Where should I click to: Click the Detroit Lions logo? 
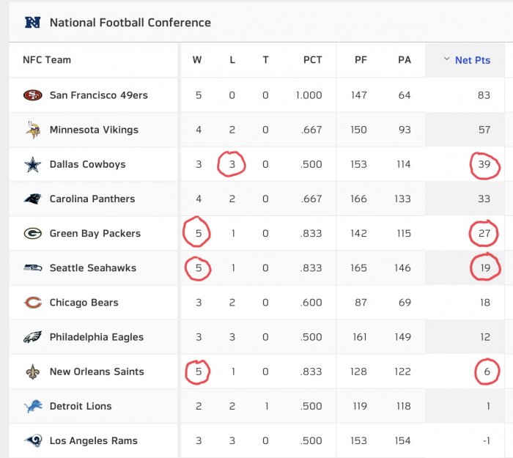33,406
